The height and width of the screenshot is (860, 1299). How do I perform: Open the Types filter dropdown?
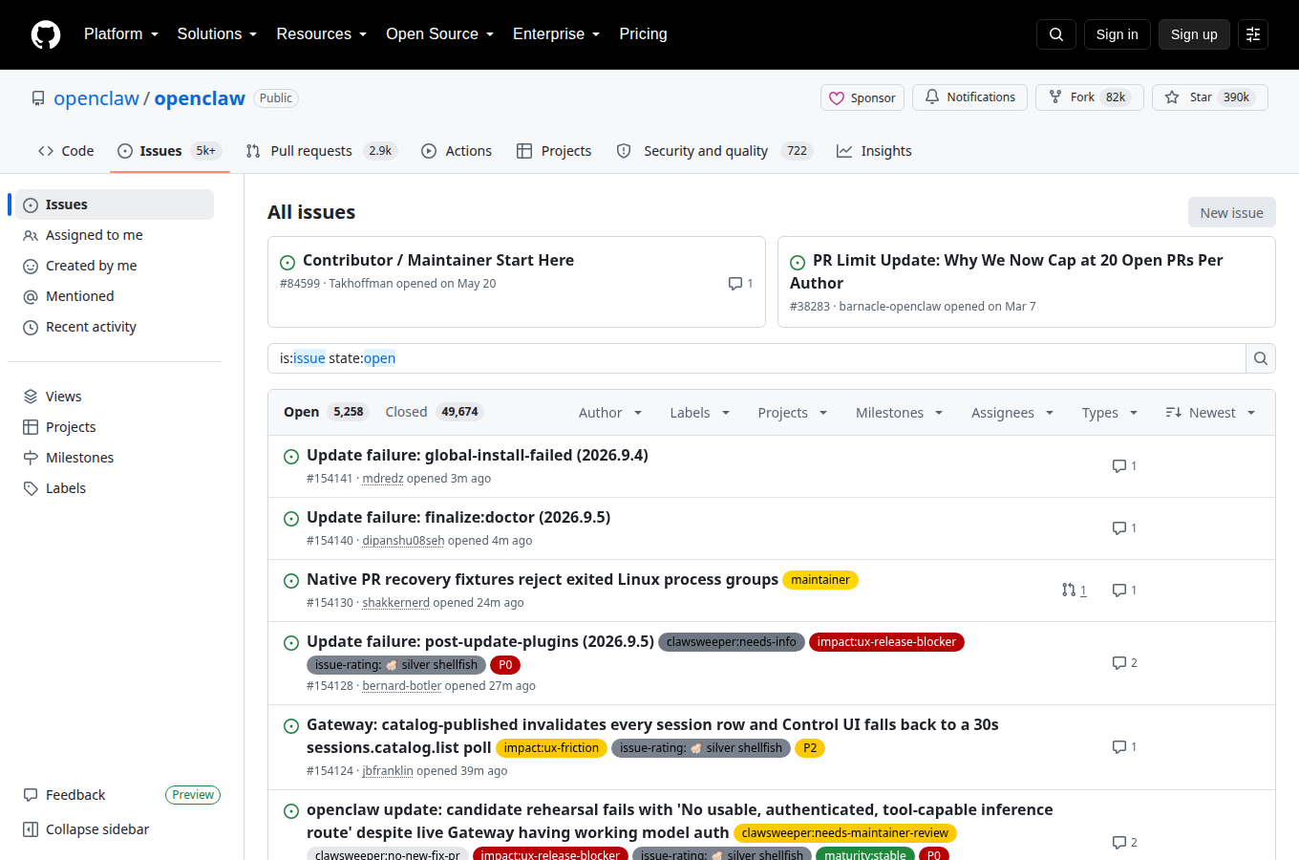pos(1110,413)
